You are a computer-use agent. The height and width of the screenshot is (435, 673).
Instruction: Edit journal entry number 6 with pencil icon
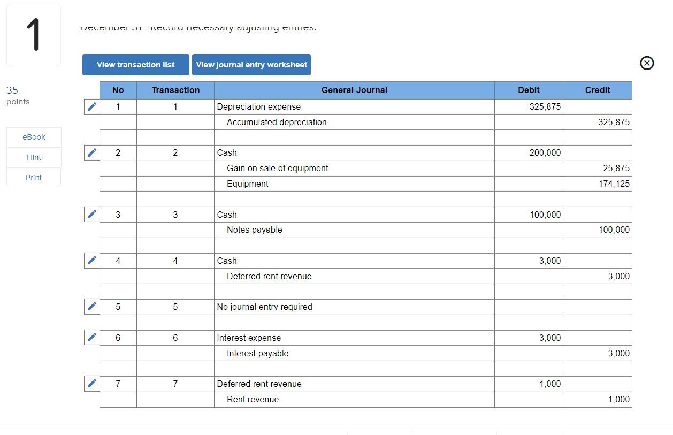pos(92,337)
